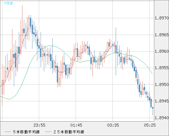Click the 1.8965 price axis label

[162, 35]
